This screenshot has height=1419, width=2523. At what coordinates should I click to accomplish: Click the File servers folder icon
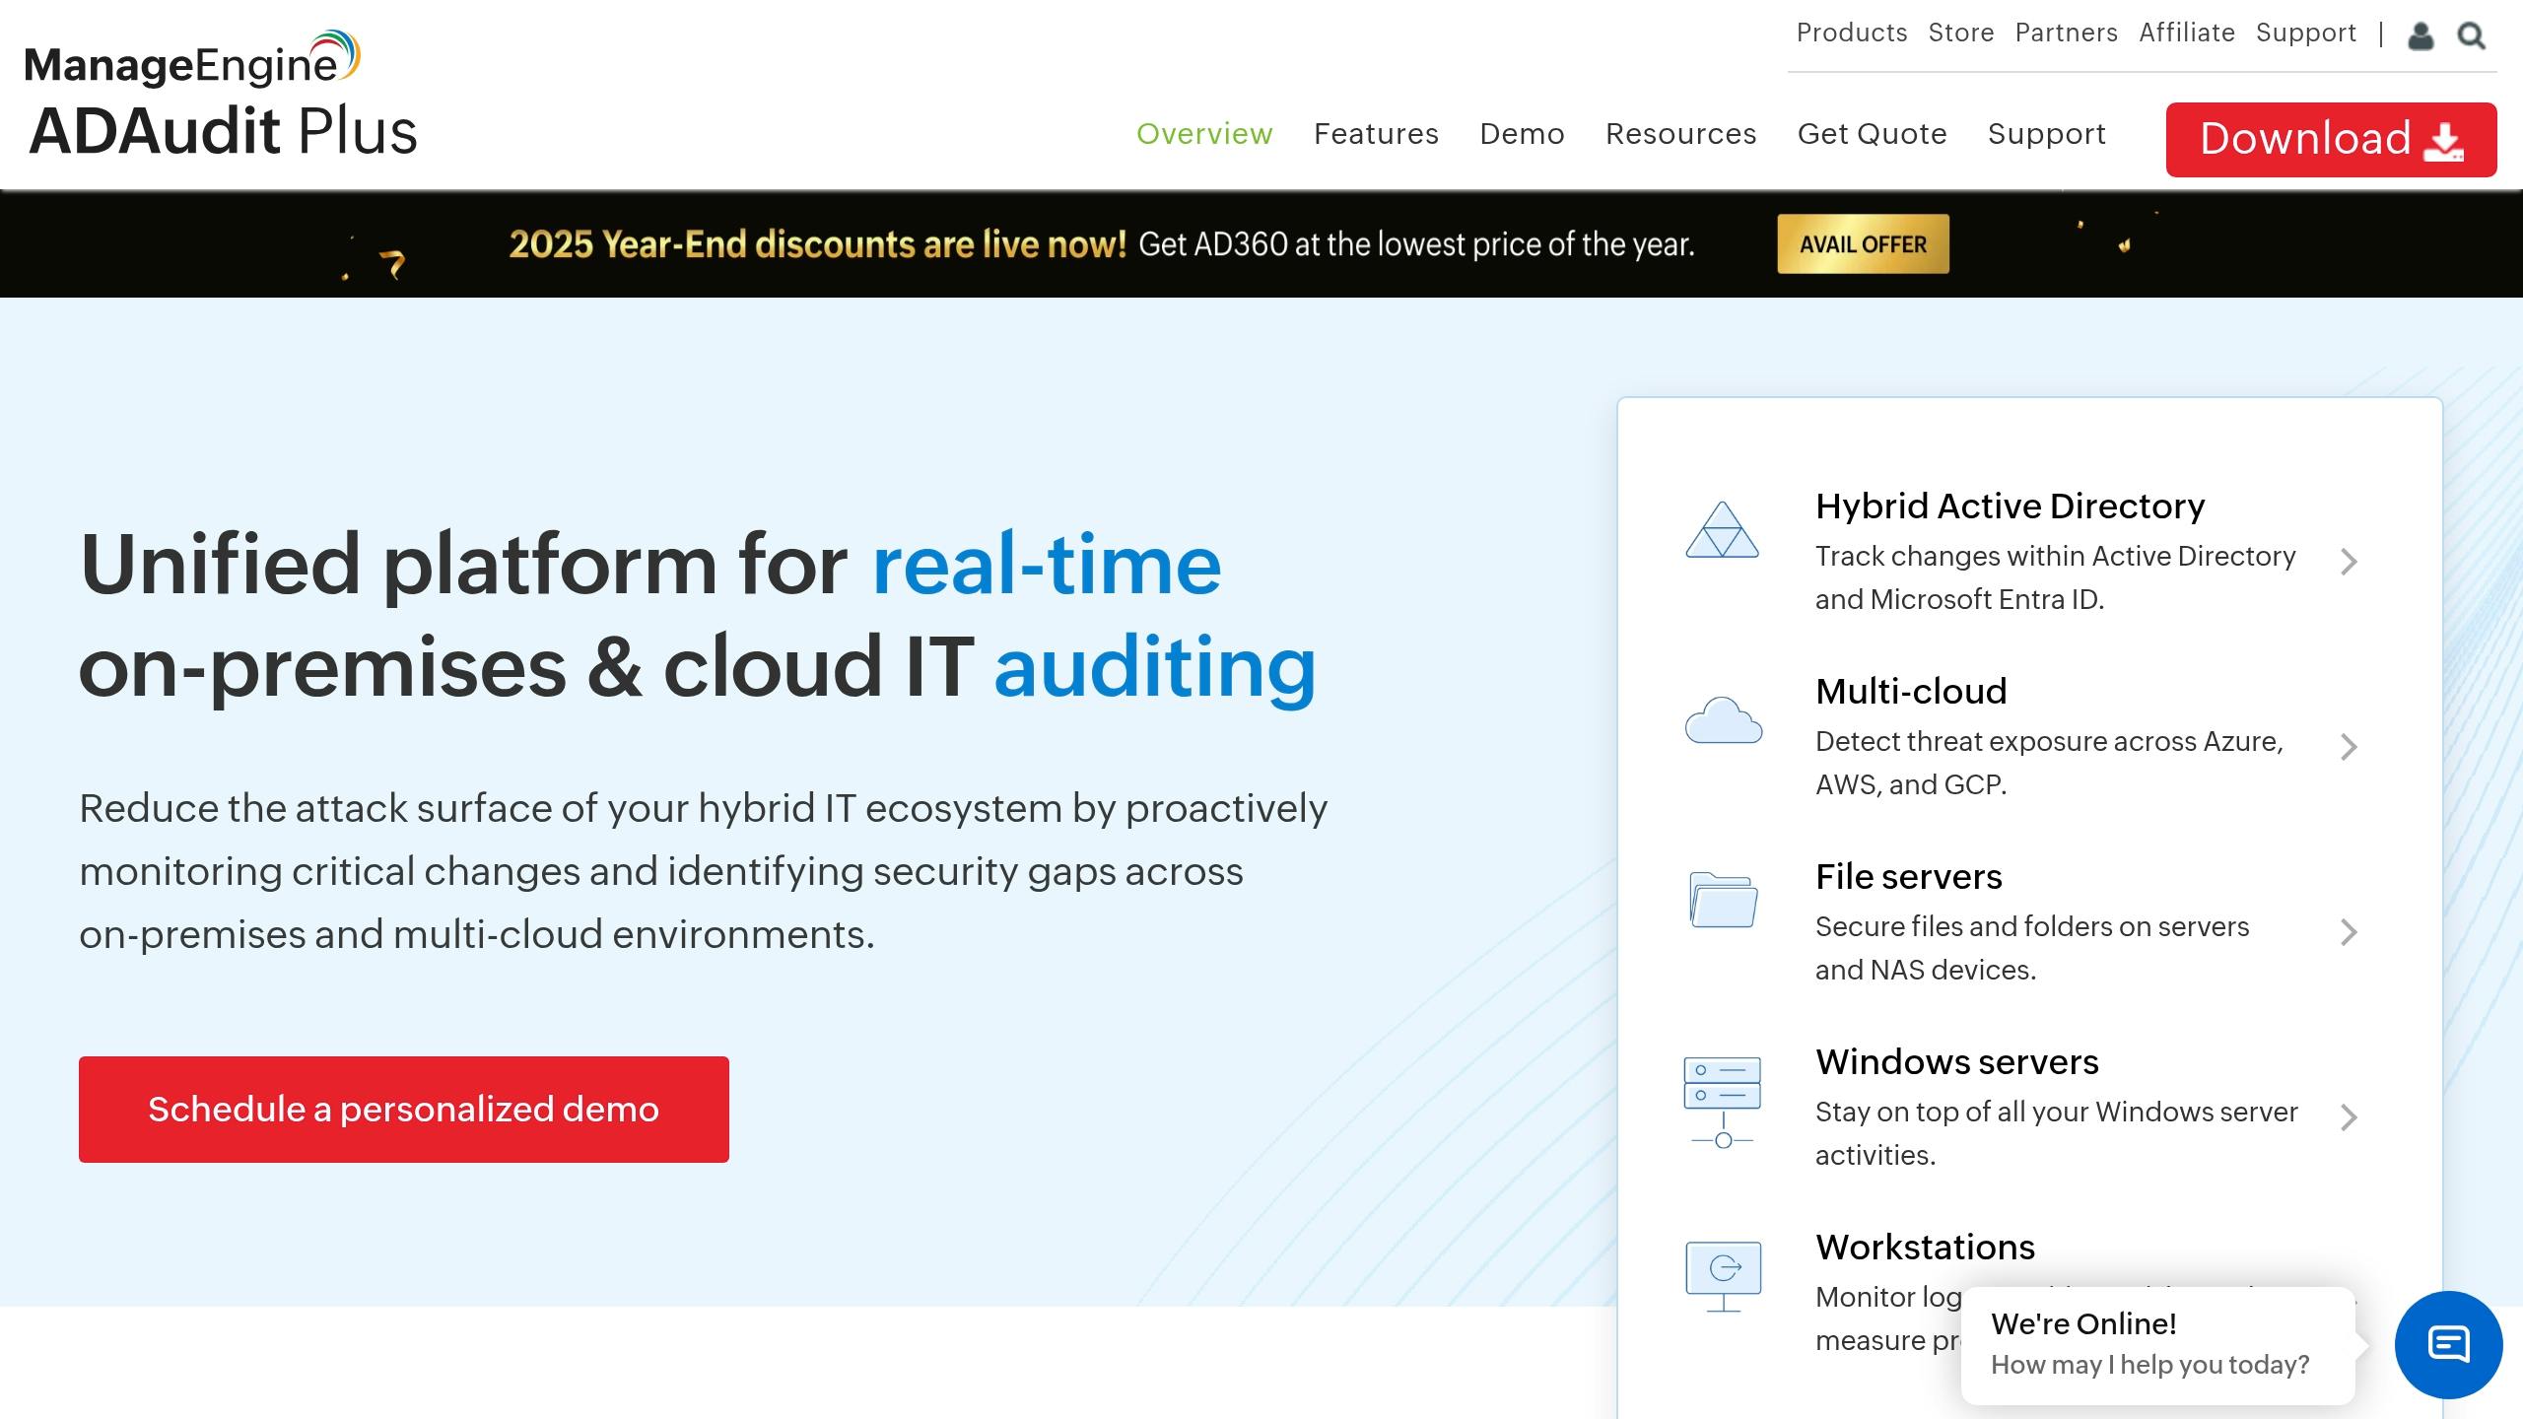point(1723,900)
